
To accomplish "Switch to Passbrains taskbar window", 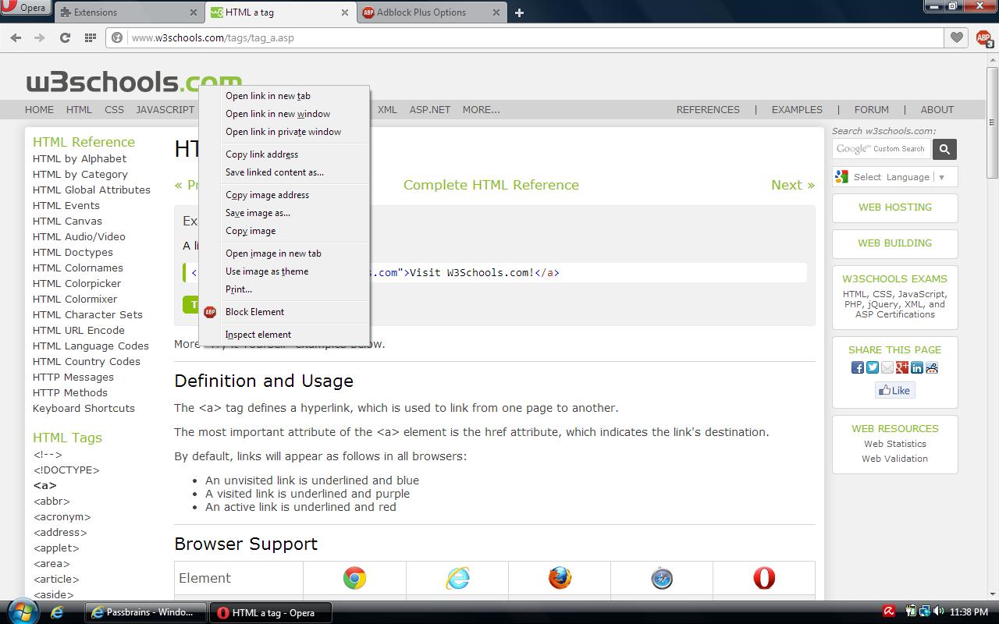I will (x=145, y=612).
